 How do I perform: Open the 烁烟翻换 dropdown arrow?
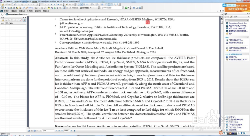(90, 8)
